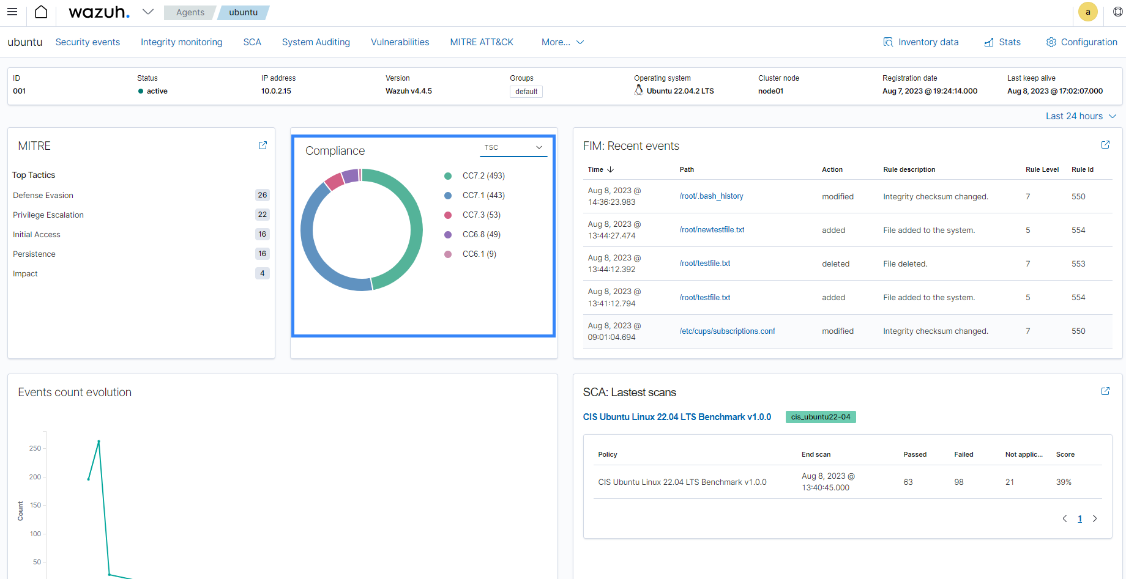This screenshot has height=579, width=1126.
Task: Open agent Configuration
Action: point(1082,42)
